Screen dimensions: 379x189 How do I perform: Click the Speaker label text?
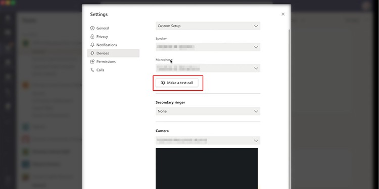(161, 39)
